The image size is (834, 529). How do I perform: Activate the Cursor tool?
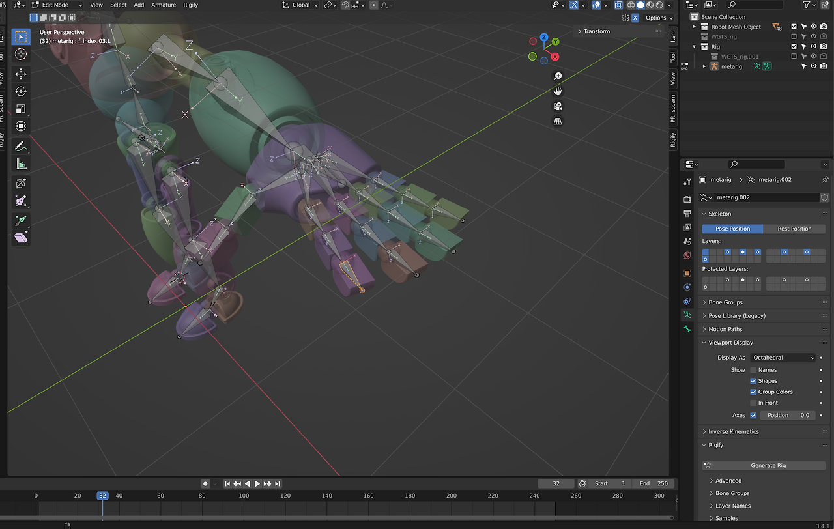[21, 54]
